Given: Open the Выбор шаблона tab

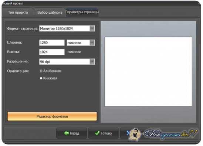Looking at the screenshot, I should point(50,13).
